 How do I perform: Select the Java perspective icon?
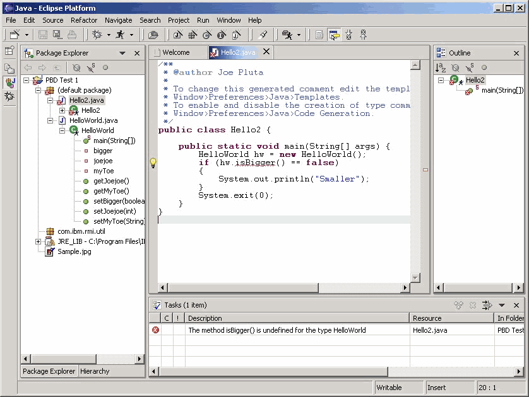point(9,82)
